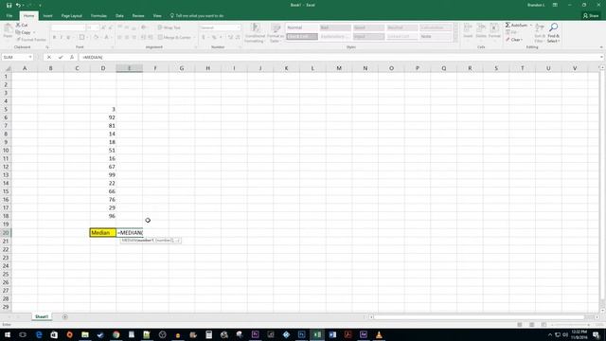
Task: Click cell containing 92 in column D
Action: (x=103, y=117)
